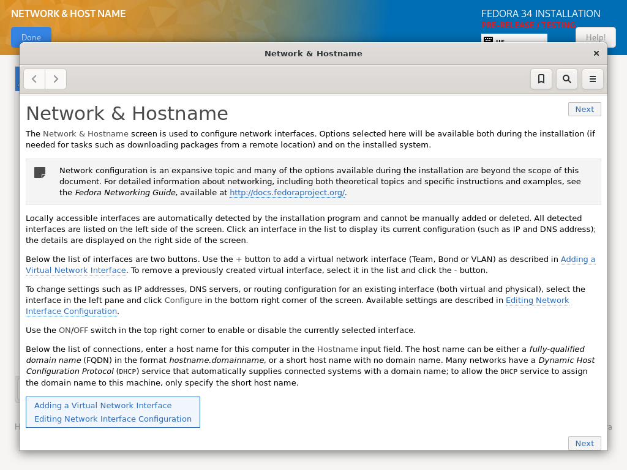Viewport: 627px width, 470px height.
Task: Click the 'Fedora Networking Guide' italic text
Action: 125,193
